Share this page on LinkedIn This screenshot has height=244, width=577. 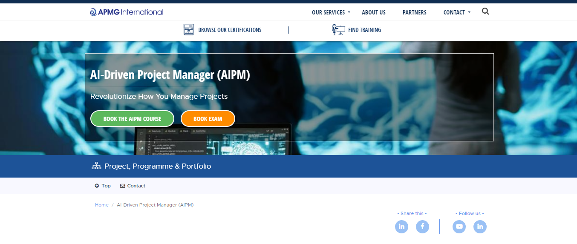[401, 227]
